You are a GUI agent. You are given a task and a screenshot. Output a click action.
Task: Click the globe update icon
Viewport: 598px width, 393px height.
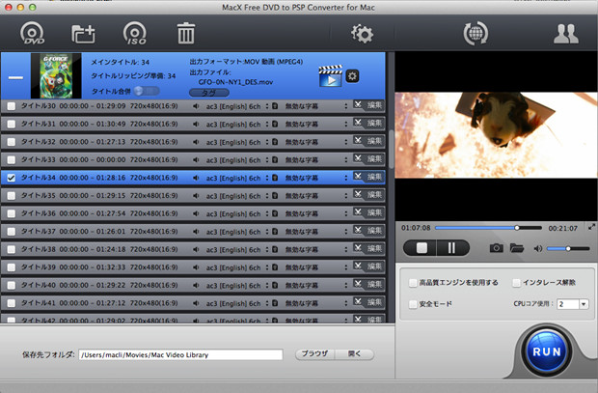click(x=476, y=34)
